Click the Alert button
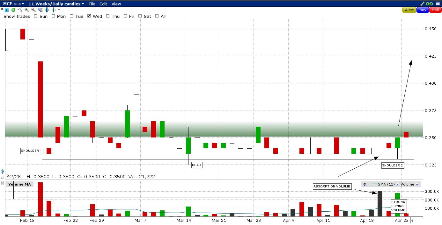The image size is (442, 225). click(x=409, y=10)
